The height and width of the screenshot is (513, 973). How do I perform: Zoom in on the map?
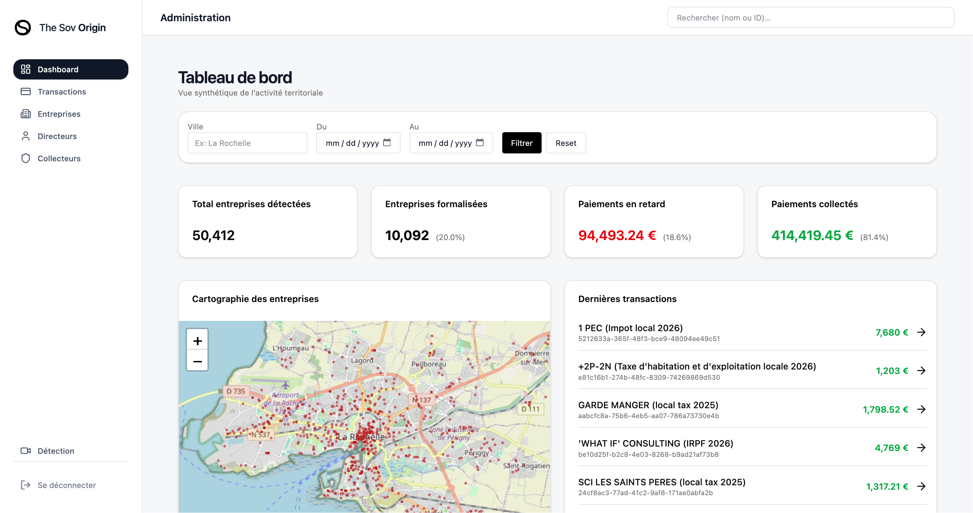click(x=197, y=341)
